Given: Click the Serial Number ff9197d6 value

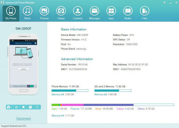Looking at the screenshot, I should click(83, 64).
